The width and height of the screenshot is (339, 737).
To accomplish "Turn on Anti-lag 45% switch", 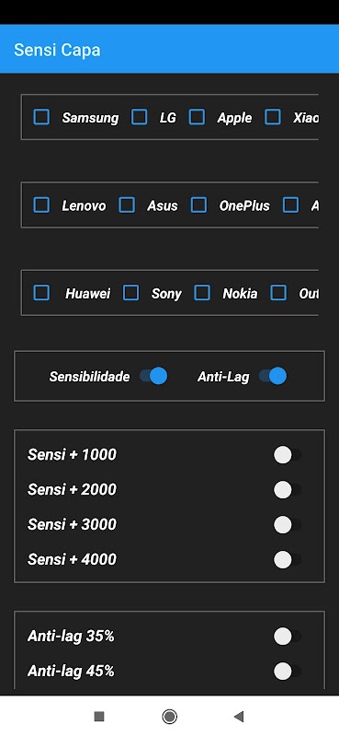I will 288,672.
